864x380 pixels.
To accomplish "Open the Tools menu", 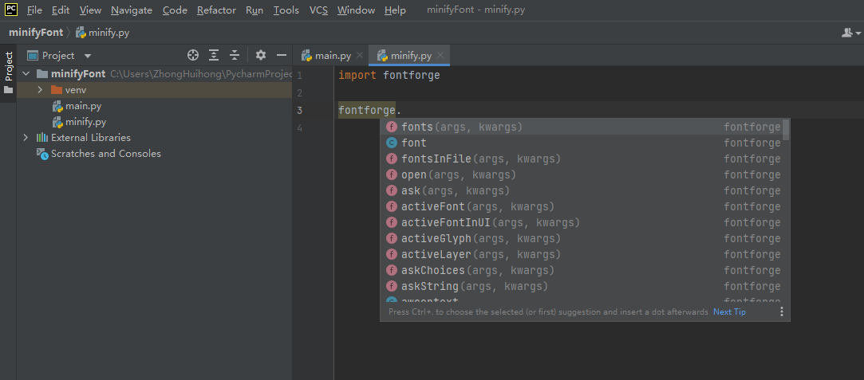I will tap(286, 10).
